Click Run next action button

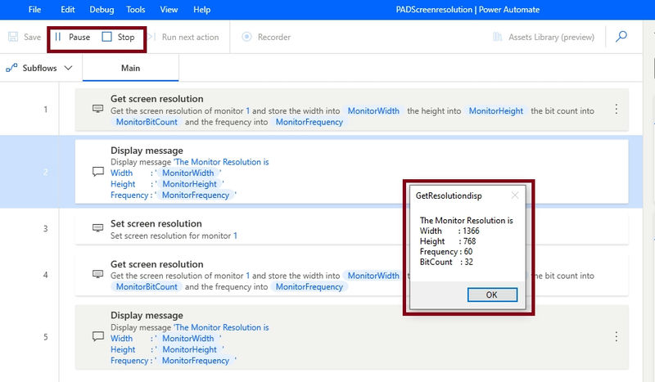(183, 37)
